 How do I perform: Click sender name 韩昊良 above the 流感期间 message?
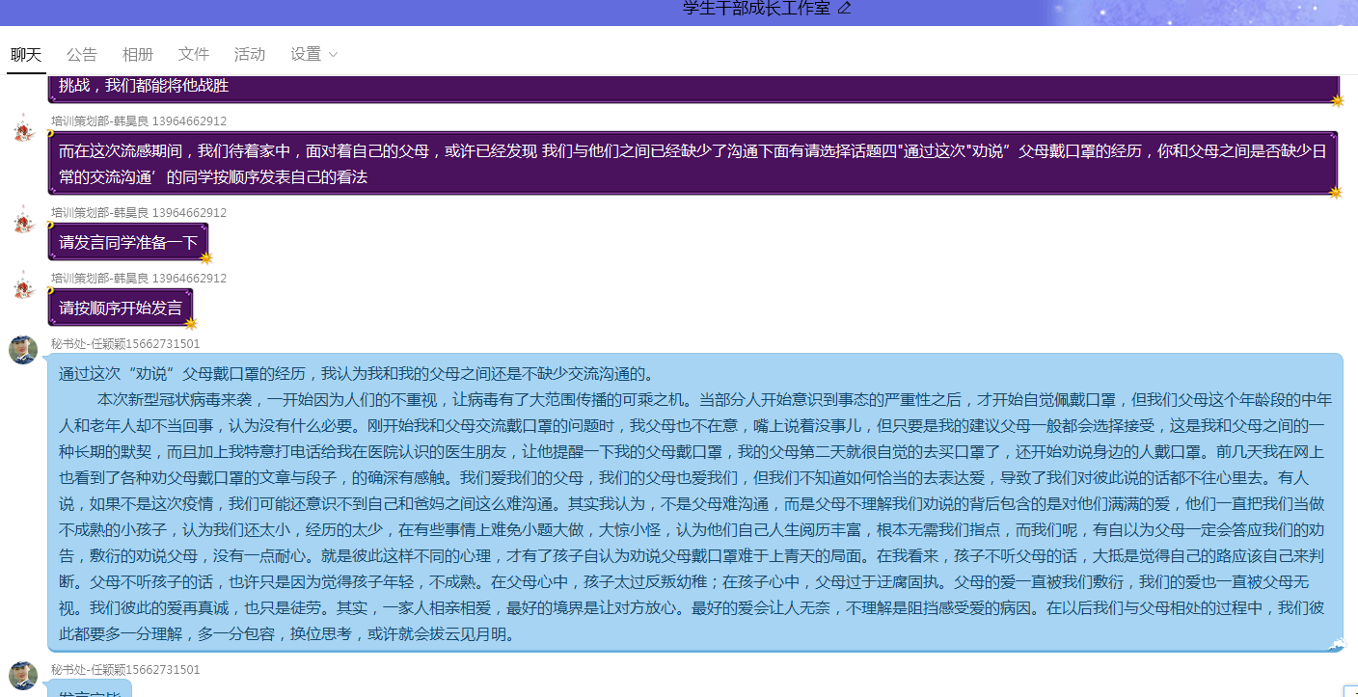(139, 121)
